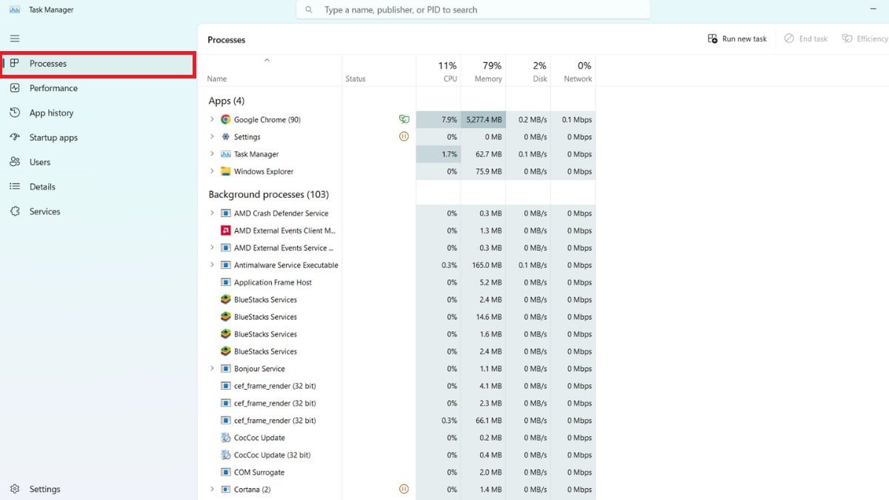Click the Efficiency mode button
Screen dimensions: 889x500
pos(865,39)
